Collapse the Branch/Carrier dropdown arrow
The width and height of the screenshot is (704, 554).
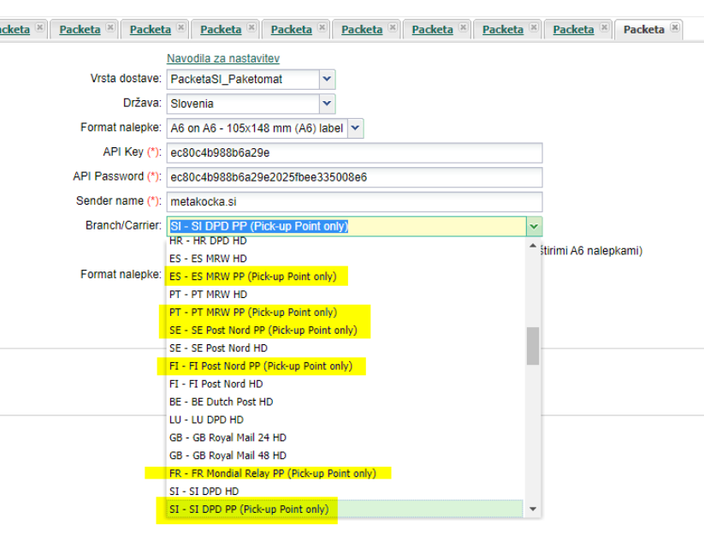[534, 226]
